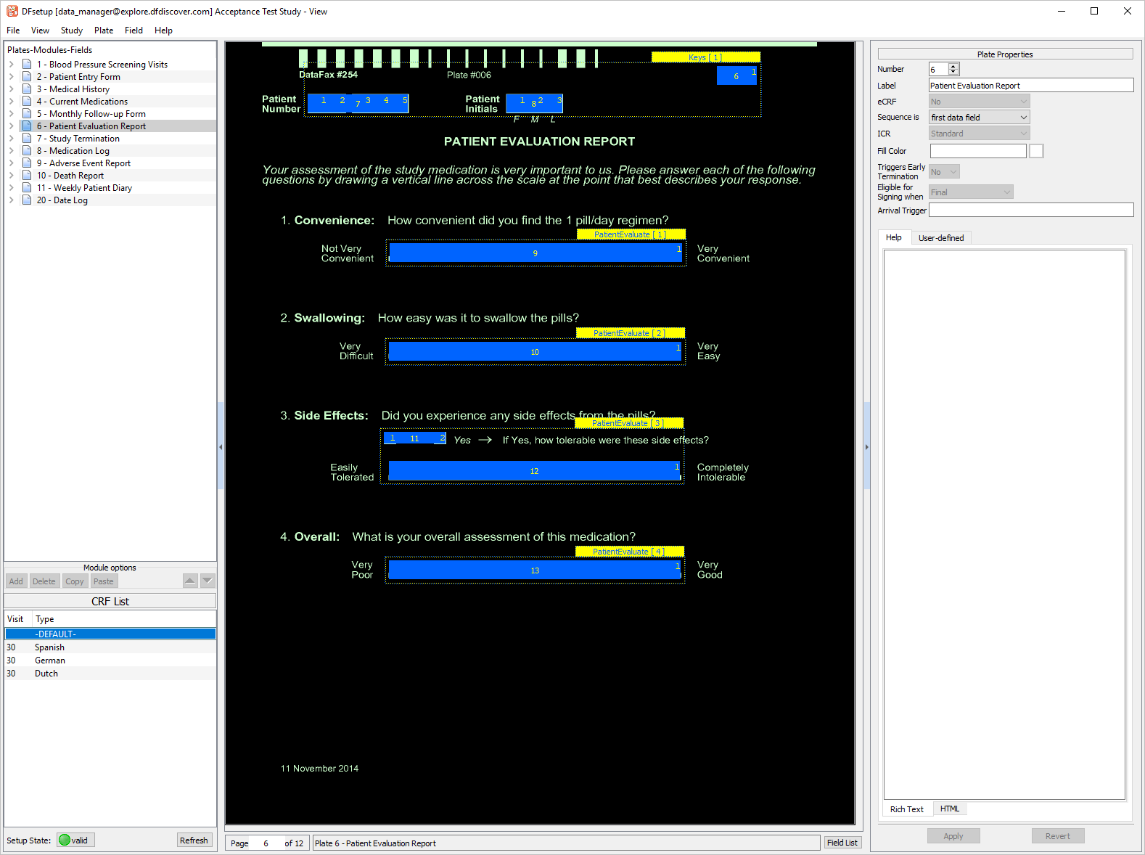Click the Medical History plate page icon
This screenshot has width=1145, height=855.
pos(27,89)
